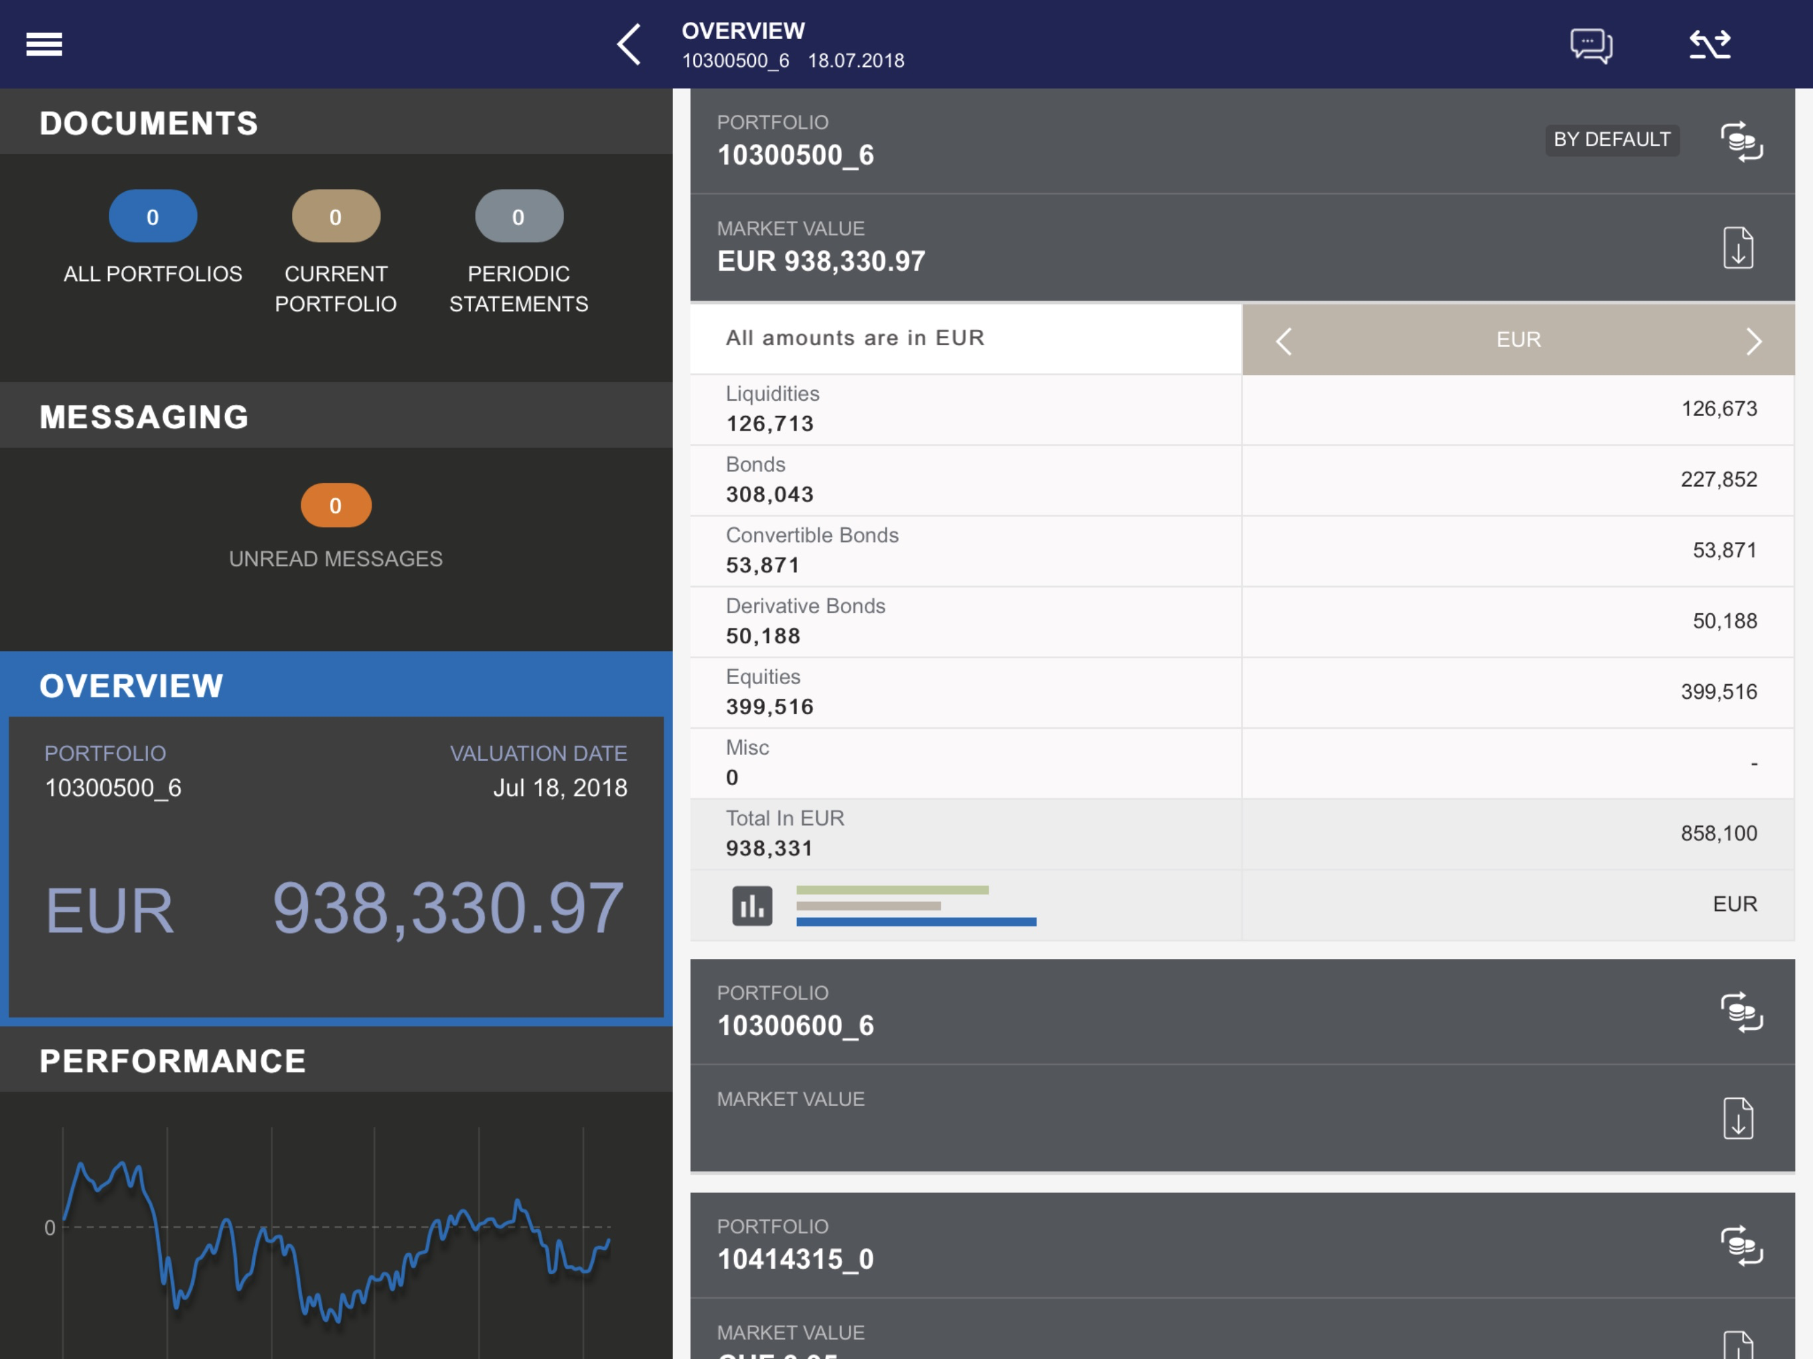Go back with the header arrow
Screen dimensions: 1813x1359
[628, 44]
